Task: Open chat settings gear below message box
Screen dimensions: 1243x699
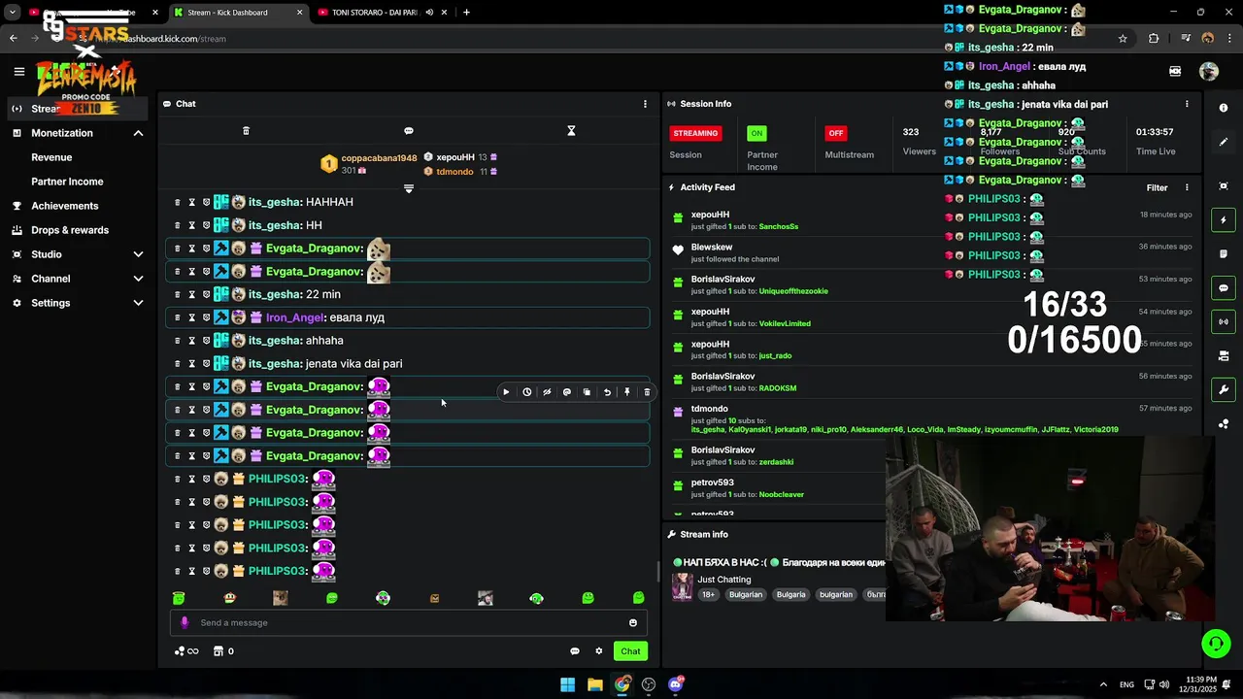Action: (598, 651)
